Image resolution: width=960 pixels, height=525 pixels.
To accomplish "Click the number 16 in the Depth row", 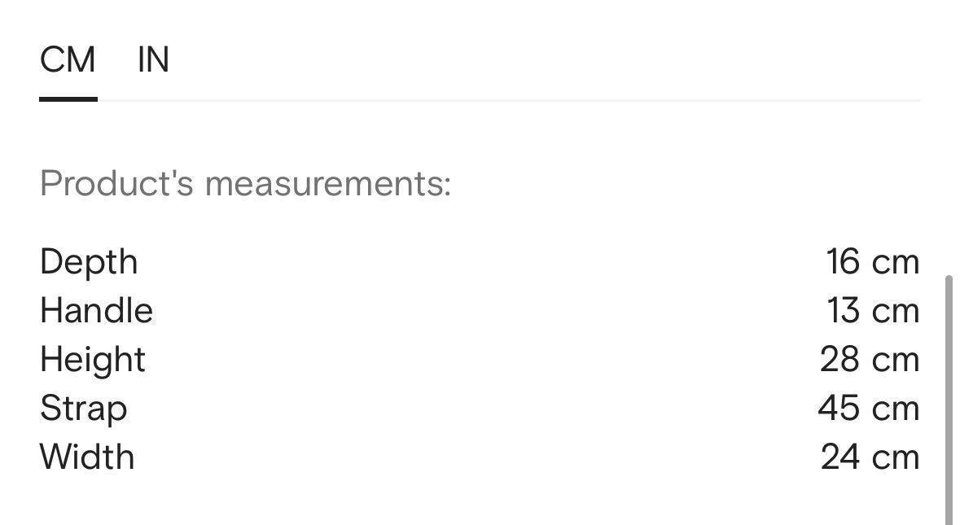I will 843,262.
